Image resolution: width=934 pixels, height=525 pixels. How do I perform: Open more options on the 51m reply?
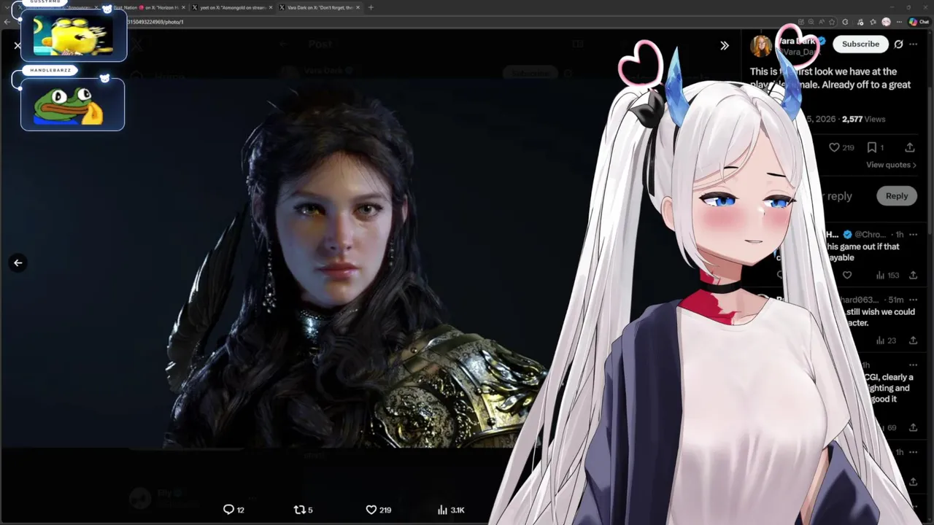point(913,300)
